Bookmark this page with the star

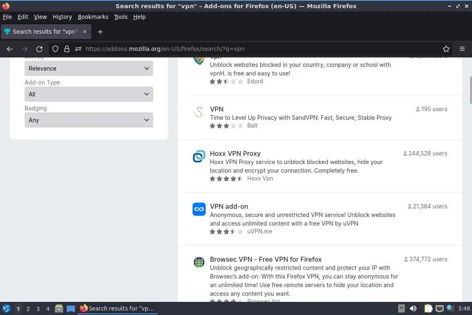[x=446, y=49]
